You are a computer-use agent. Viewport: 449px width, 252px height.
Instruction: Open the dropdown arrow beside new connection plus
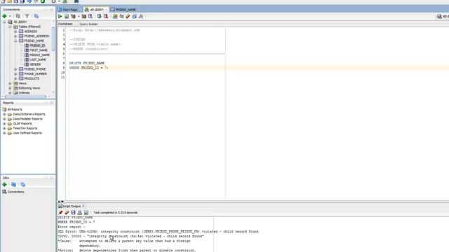(x=10, y=16)
